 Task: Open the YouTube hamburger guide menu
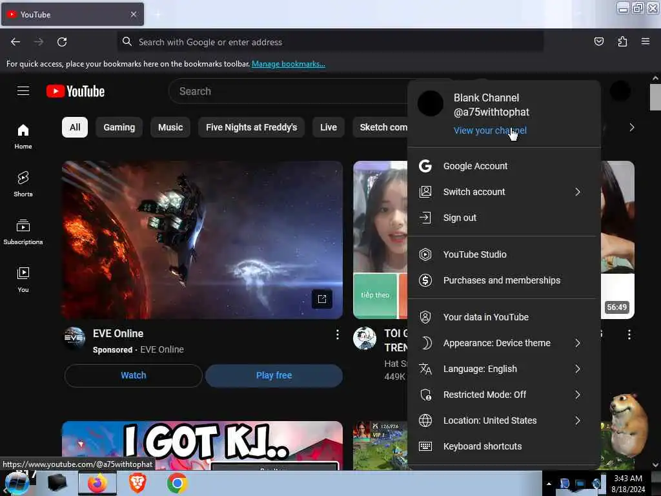pyautogui.click(x=23, y=91)
